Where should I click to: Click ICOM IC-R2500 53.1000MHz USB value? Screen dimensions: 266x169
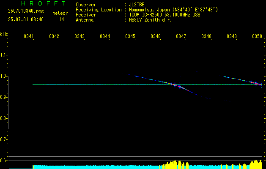[x=165, y=15]
